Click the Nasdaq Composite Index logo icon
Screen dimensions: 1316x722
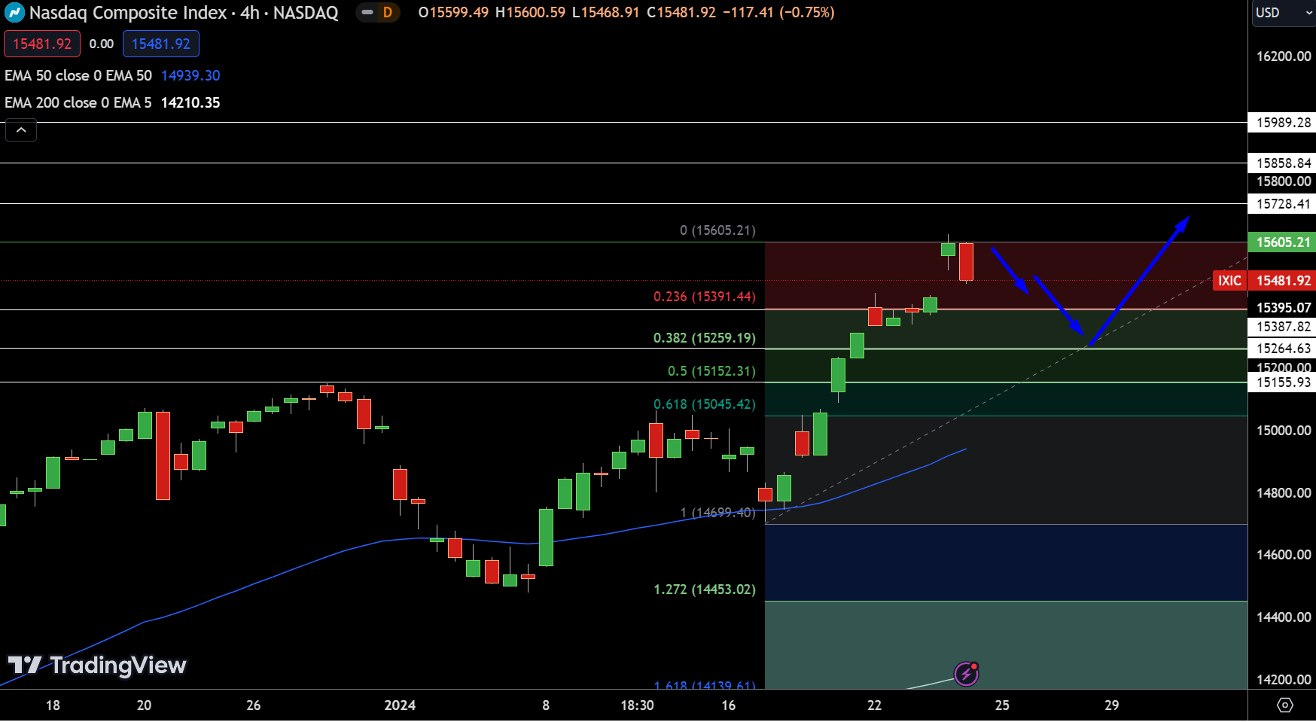[x=14, y=13]
